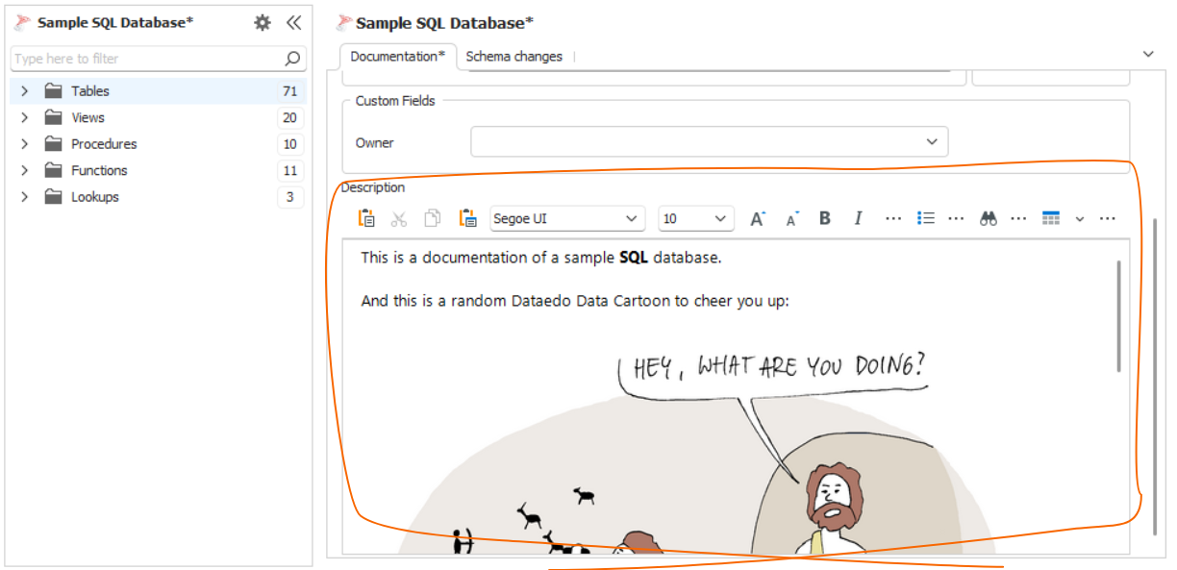Click the Paste icon in description toolbar

pyautogui.click(x=366, y=219)
